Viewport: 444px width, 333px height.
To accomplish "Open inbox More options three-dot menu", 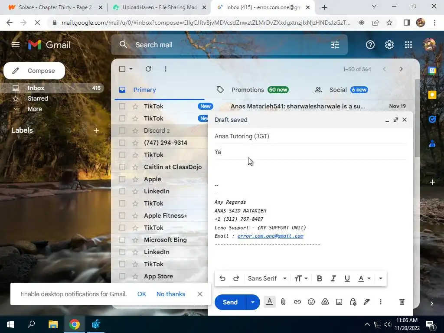I will click(166, 69).
